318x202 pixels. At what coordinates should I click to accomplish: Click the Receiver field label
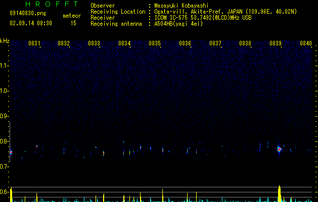[103, 18]
